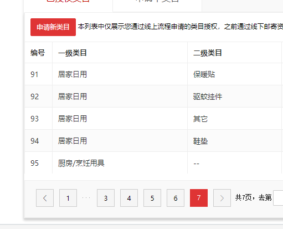The image size is (283, 229).
Task: Select row 95 厨房/烹饪用具
Action: tap(154, 163)
